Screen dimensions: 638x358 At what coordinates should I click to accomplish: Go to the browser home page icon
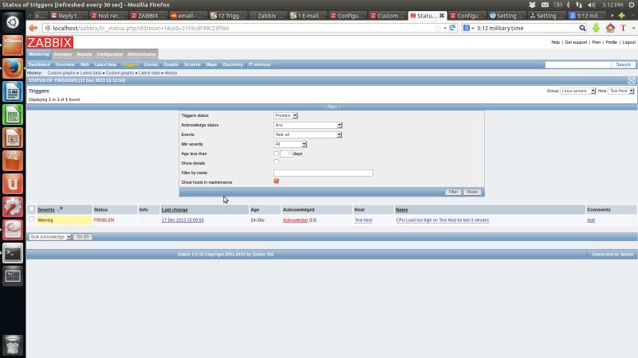coord(610,28)
